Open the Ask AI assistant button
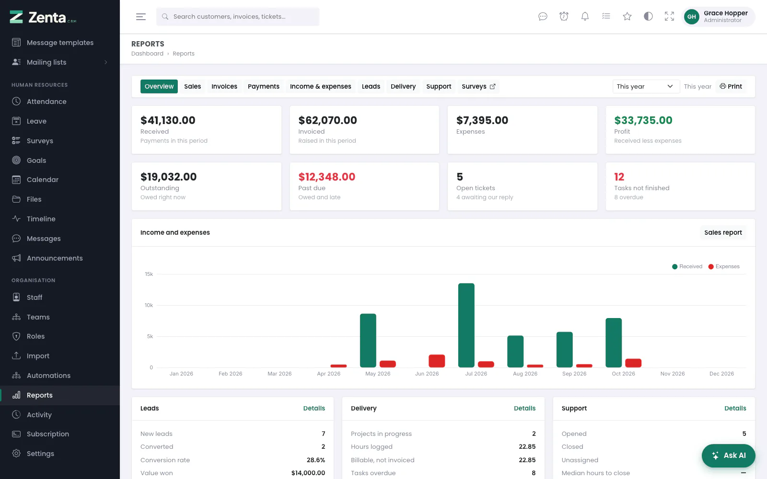 pyautogui.click(x=728, y=456)
